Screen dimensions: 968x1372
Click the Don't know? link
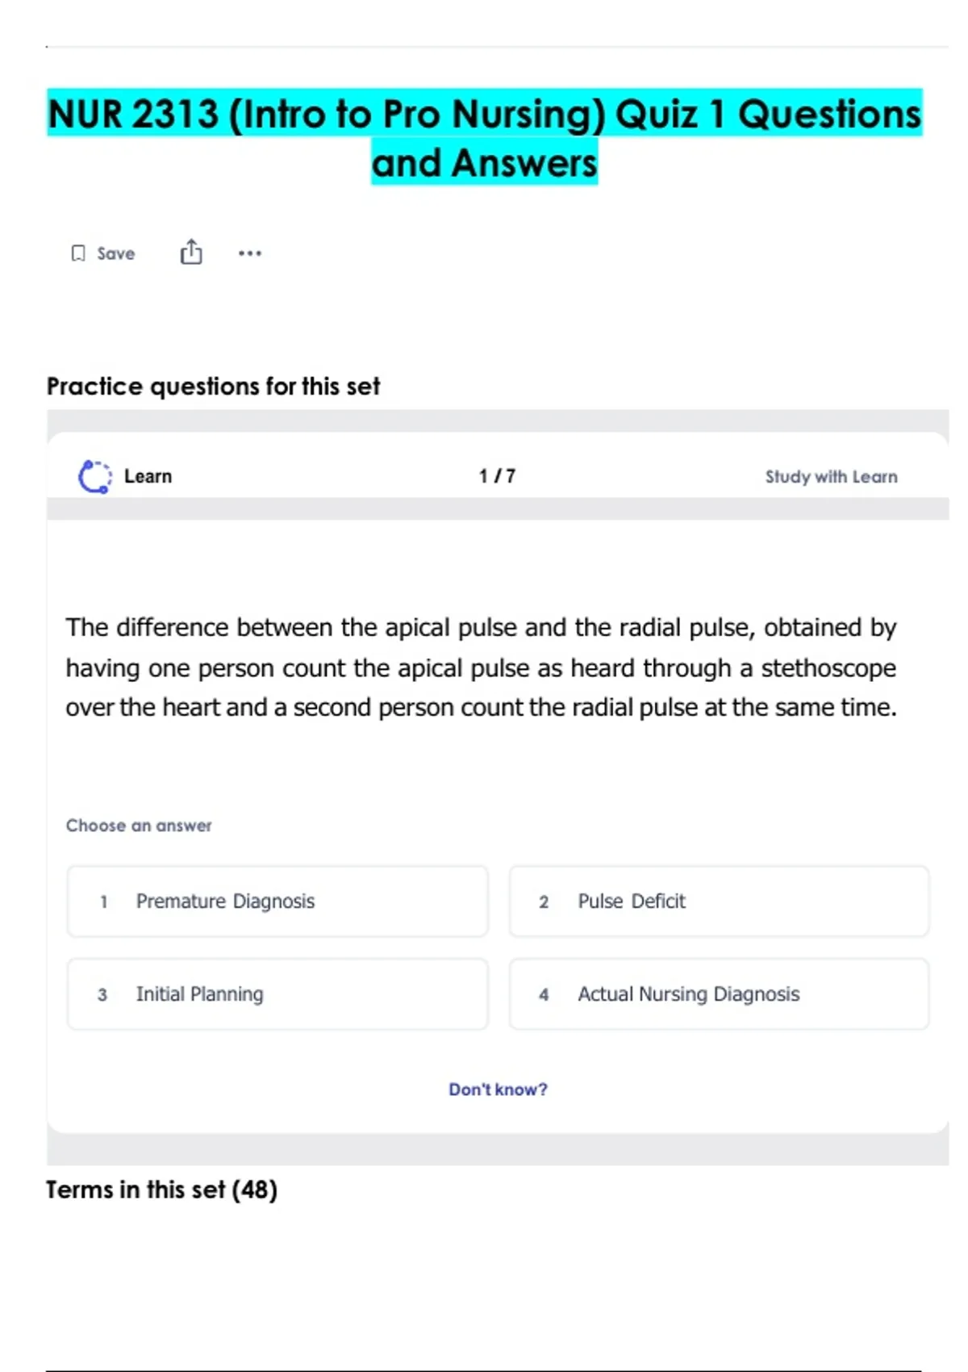[x=498, y=1090]
